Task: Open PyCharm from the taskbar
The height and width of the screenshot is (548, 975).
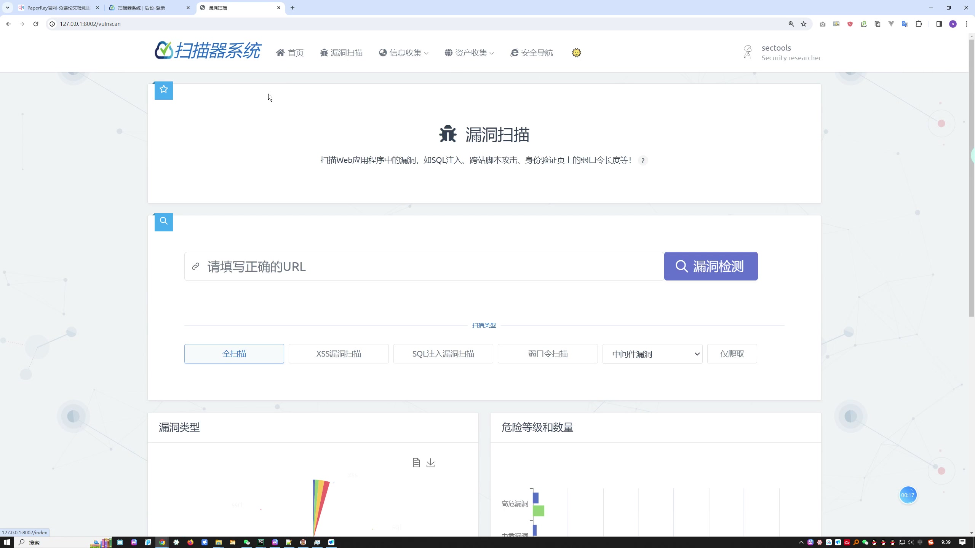Action: pyautogui.click(x=261, y=542)
